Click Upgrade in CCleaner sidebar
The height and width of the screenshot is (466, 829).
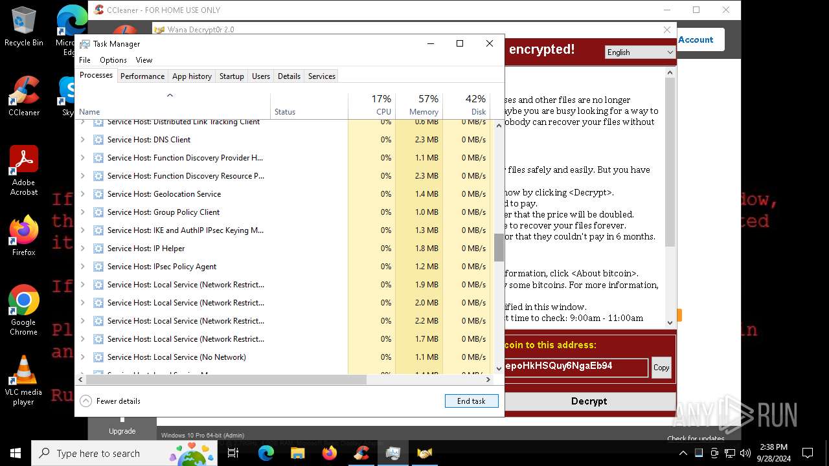[x=122, y=431]
